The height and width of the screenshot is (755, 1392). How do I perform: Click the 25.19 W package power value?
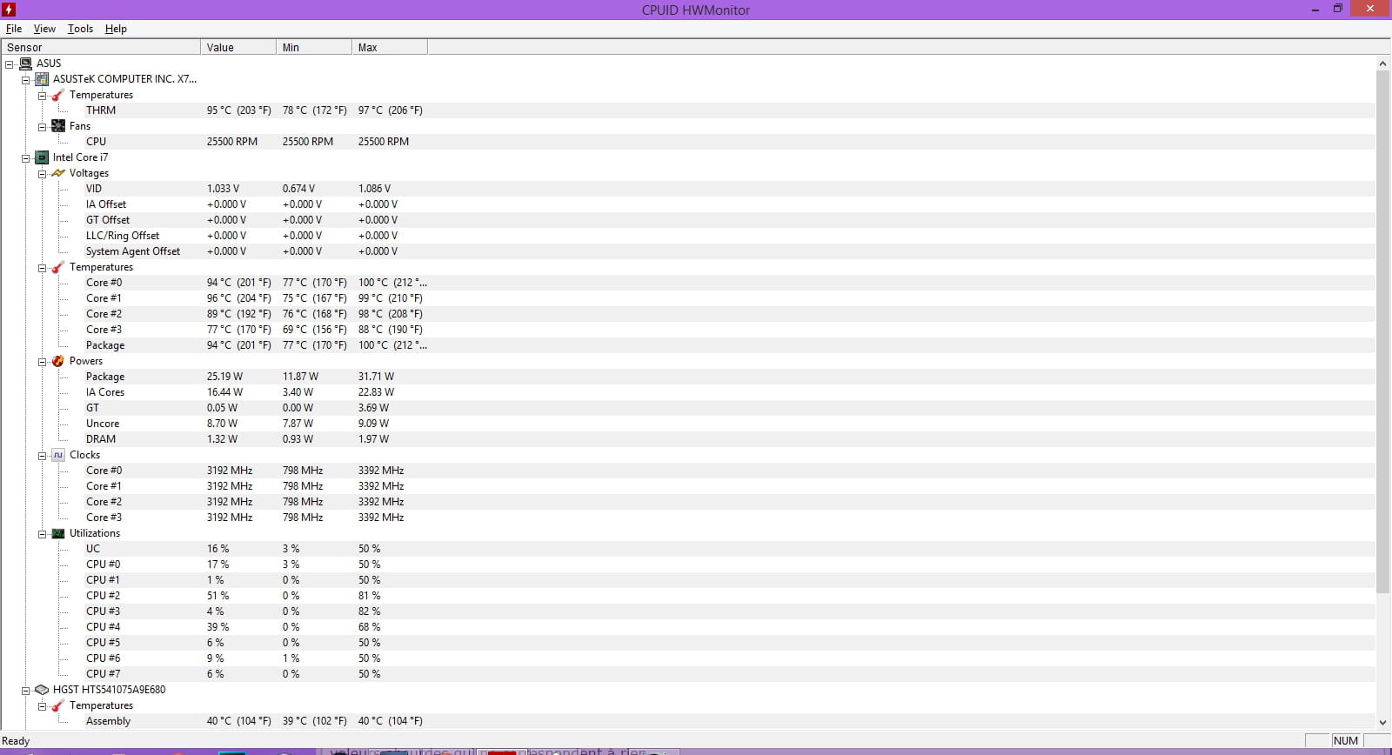pyautogui.click(x=224, y=377)
